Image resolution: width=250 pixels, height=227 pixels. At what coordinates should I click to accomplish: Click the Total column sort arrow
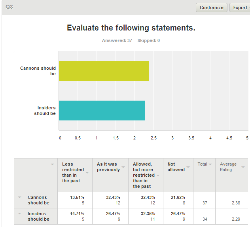coord(210,164)
